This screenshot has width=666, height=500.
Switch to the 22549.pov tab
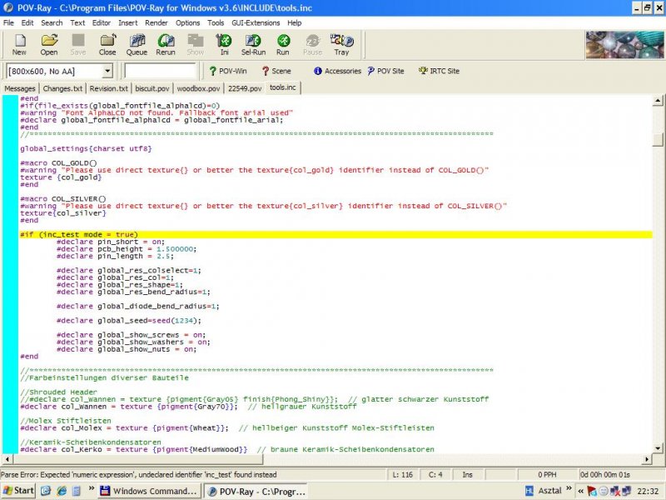pos(245,88)
